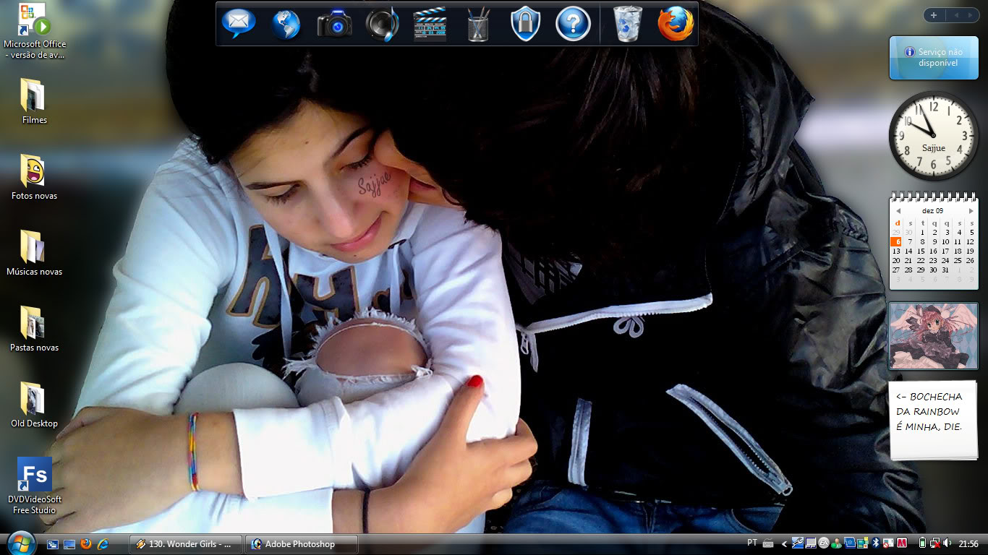Click the PT language indicator
988x555 pixels.
coord(752,542)
